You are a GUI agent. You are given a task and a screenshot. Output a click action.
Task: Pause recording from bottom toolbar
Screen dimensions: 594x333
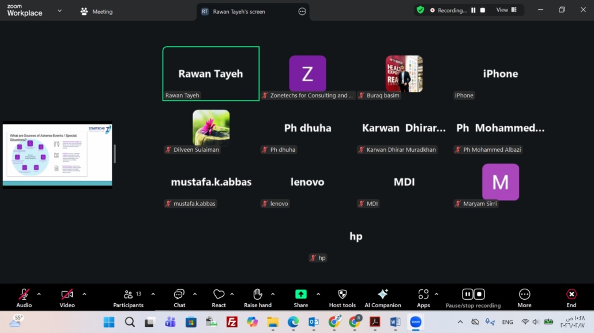tap(468, 294)
